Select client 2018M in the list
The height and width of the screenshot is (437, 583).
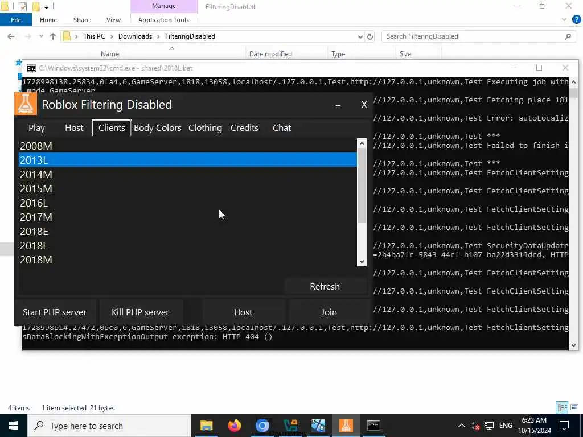(188, 259)
